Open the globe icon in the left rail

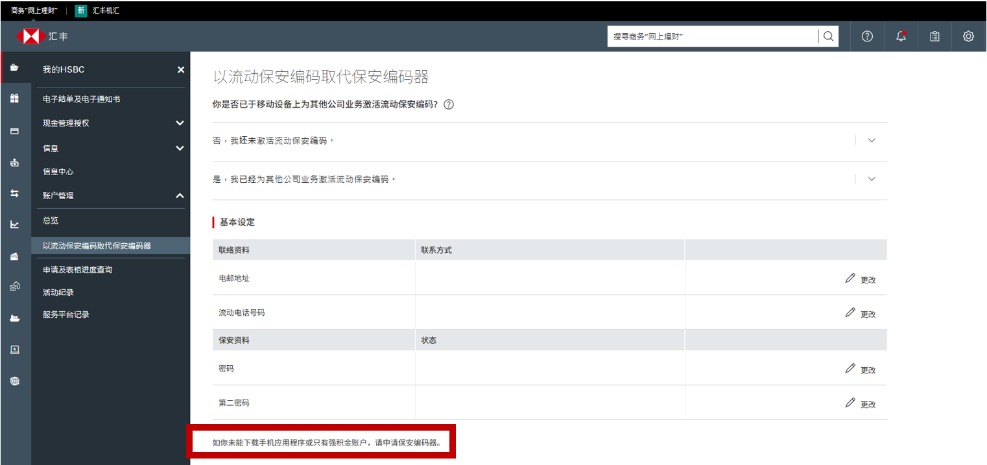click(14, 381)
